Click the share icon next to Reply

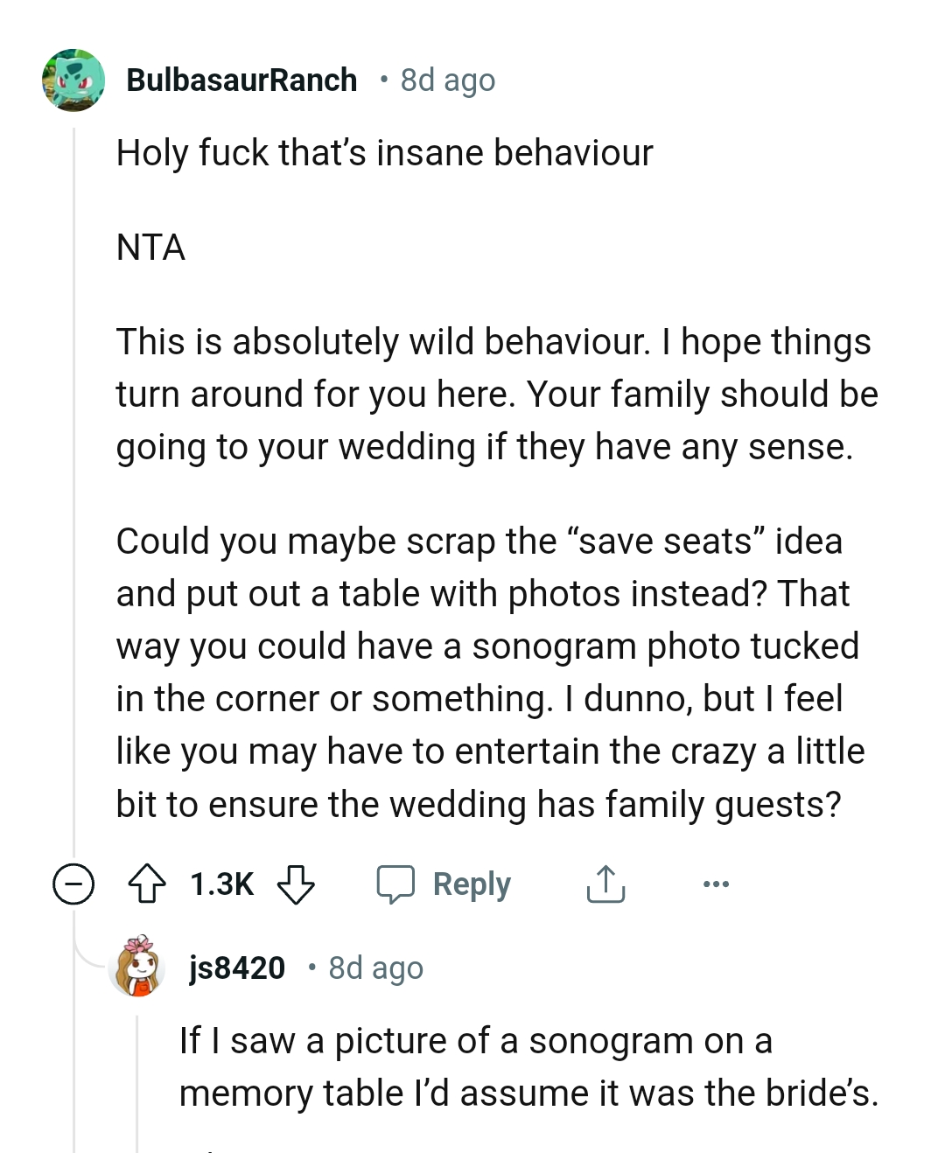pyautogui.click(x=605, y=884)
